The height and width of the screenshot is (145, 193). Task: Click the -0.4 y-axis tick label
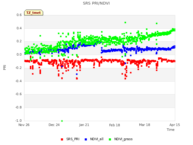pos(18,81)
